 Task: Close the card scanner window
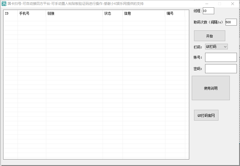232,4
